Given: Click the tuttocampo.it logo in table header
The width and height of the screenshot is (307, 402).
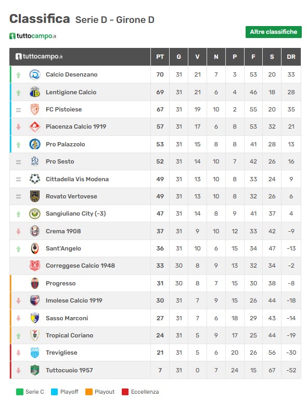Looking at the screenshot, I should (39, 56).
